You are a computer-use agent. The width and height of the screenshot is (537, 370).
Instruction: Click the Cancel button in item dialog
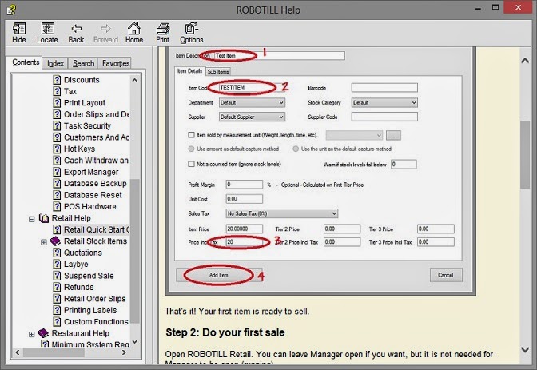coord(446,275)
